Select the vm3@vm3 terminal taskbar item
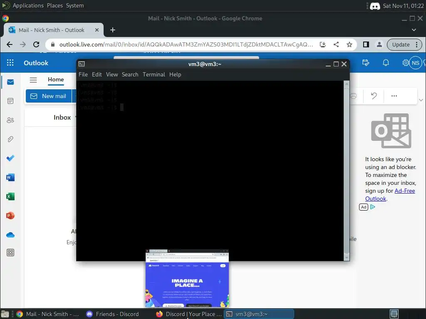 [x=259, y=314]
